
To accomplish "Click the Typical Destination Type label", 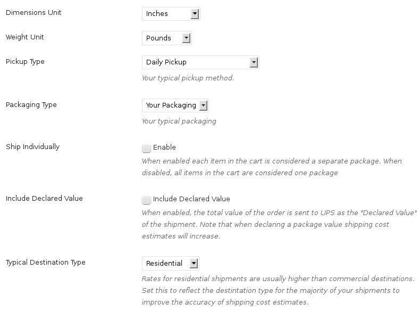I will [45, 263].
